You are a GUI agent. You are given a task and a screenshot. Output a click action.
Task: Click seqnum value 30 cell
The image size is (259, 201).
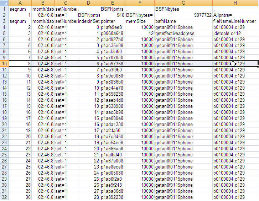(x=20, y=197)
